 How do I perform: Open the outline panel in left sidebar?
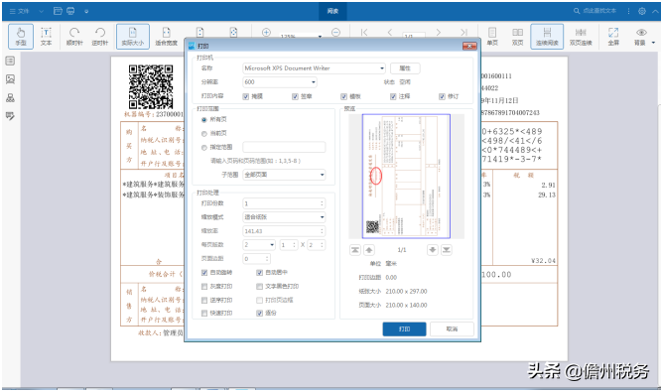coord(10,62)
